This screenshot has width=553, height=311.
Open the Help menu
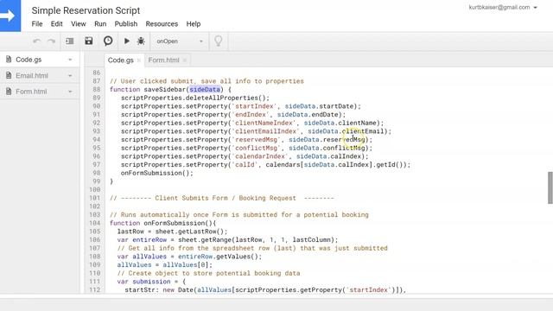[x=194, y=24]
